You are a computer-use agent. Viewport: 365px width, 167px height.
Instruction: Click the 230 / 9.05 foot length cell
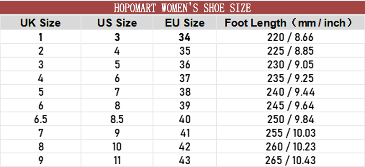(x=291, y=64)
